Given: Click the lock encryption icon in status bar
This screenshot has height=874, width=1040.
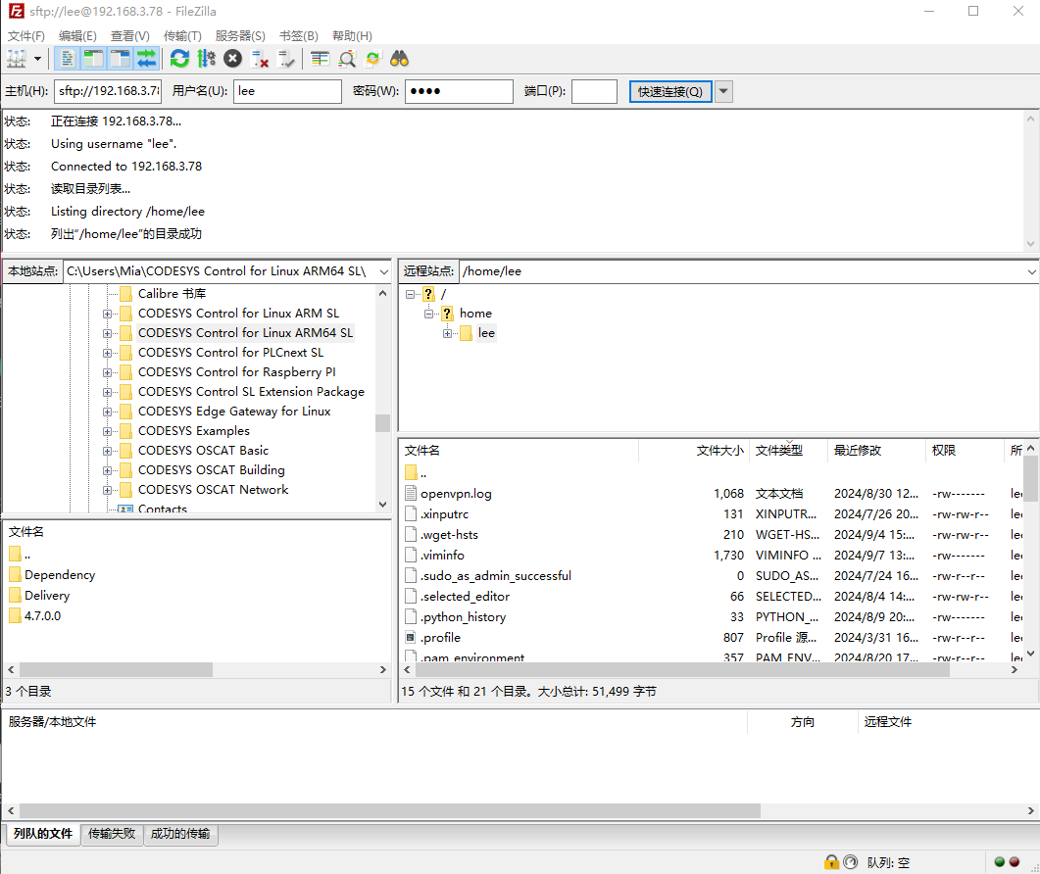Looking at the screenshot, I should 831,862.
